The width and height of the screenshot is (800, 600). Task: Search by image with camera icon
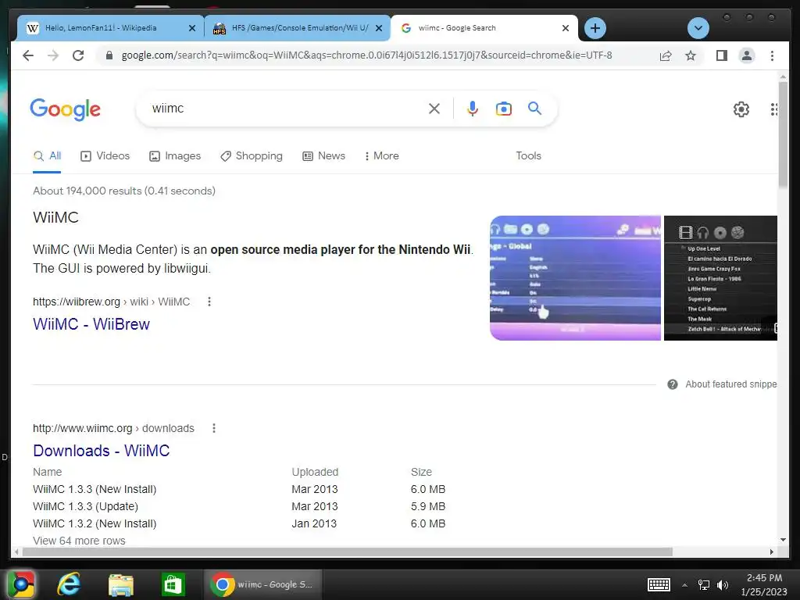click(x=504, y=109)
